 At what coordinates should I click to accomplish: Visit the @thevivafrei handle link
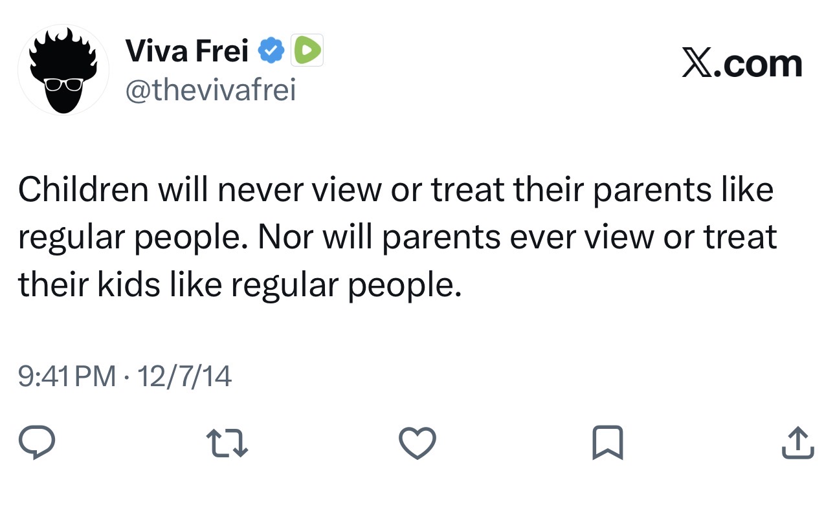click(x=210, y=91)
